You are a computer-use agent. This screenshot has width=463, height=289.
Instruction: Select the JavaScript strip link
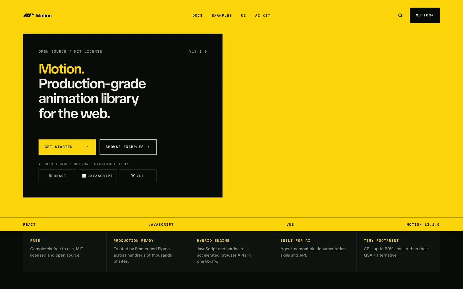coord(161,225)
